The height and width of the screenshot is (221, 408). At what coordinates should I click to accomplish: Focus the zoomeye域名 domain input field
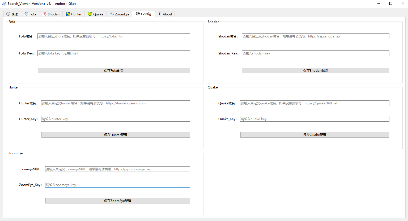click(x=118, y=169)
